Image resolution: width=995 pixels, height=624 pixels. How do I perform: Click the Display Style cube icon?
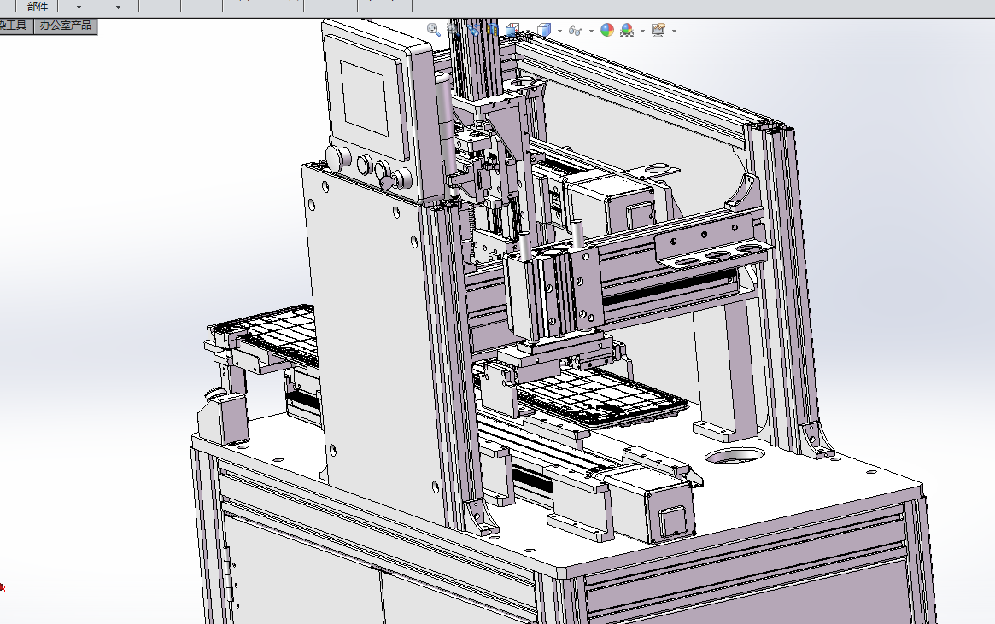click(544, 30)
